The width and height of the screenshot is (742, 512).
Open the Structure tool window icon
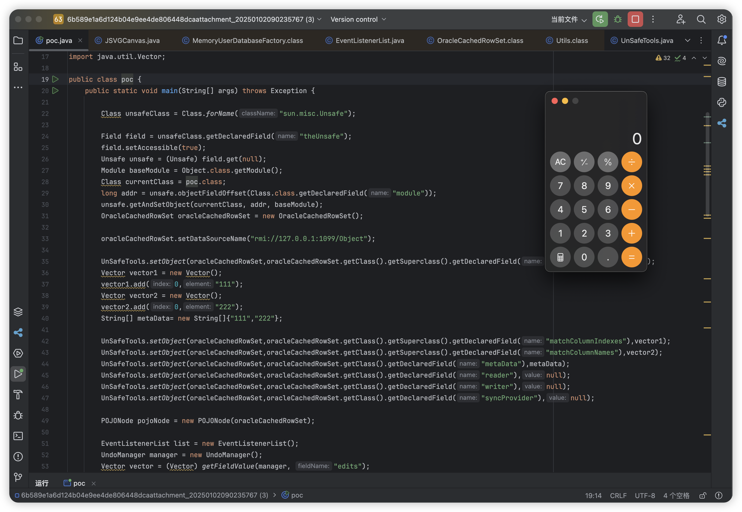tap(18, 67)
